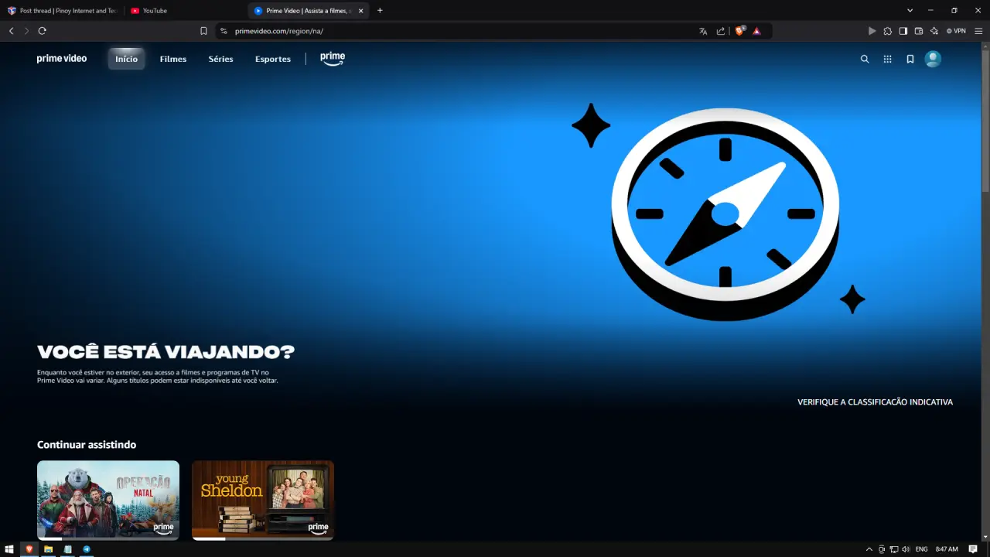
Task: Open Brave Shields lion icon
Action: 739,31
